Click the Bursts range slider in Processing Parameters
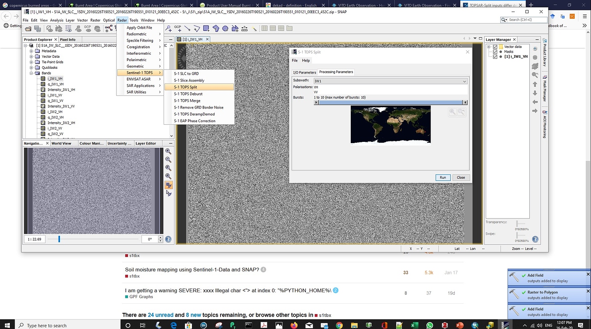Screen dimensions: 591x329 389,102
